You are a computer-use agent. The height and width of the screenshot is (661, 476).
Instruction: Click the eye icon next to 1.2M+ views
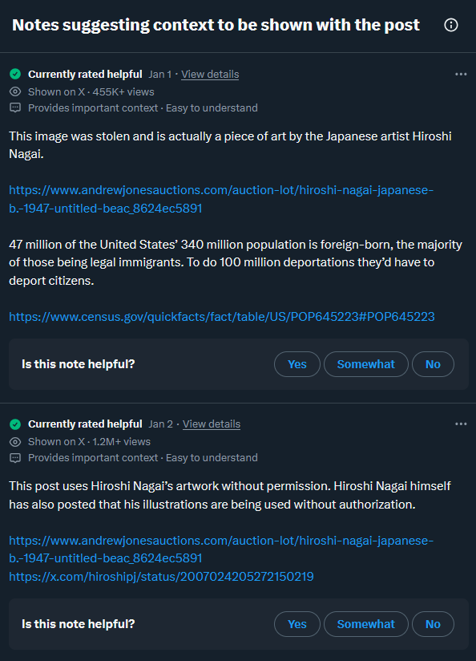(14, 441)
